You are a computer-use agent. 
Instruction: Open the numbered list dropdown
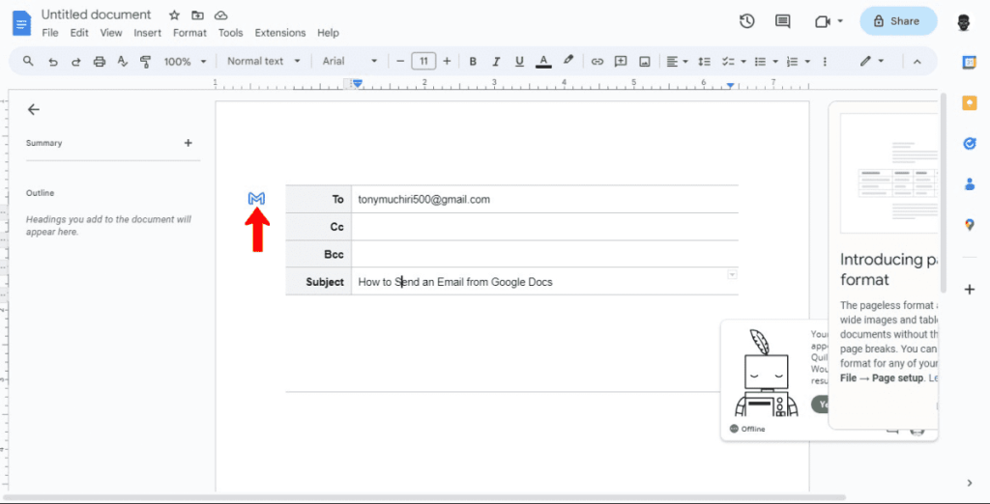(800, 61)
